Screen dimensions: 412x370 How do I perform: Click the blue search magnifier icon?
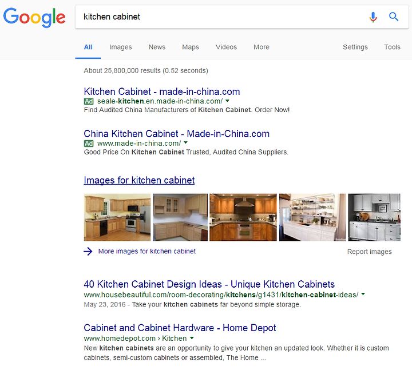pos(394,17)
